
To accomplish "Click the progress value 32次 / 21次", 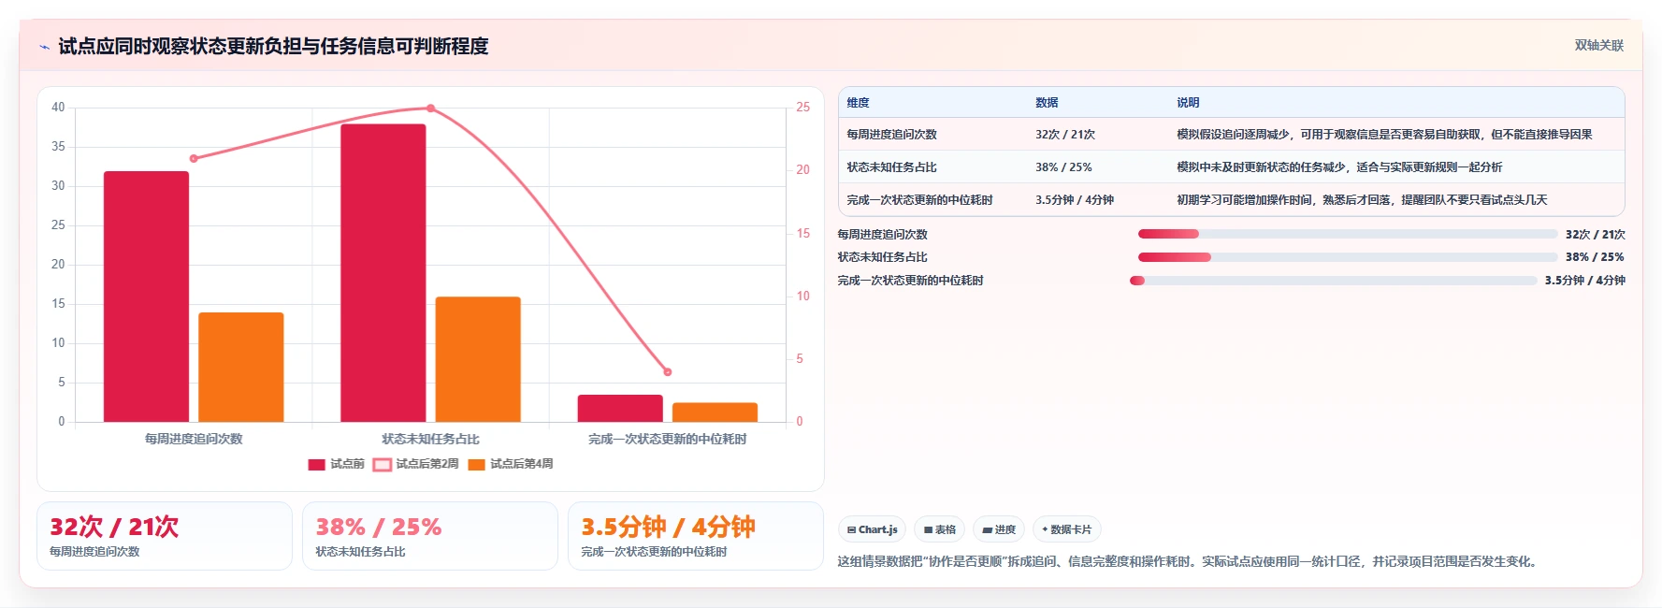I will 1595,235.
